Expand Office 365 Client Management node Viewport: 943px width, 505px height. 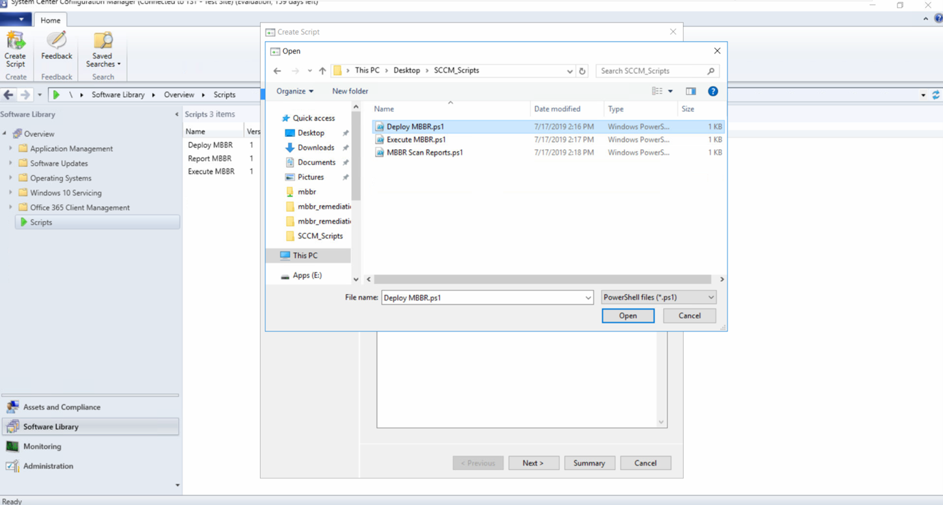pyautogui.click(x=10, y=207)
